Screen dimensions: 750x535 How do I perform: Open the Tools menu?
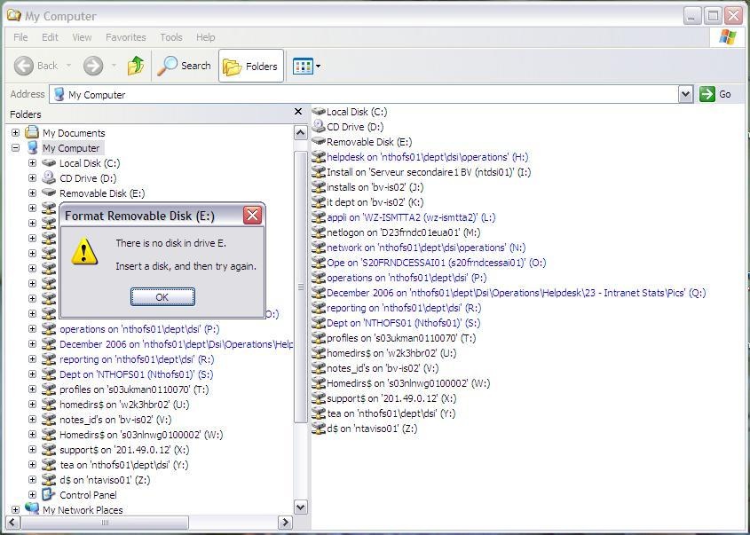170,36
